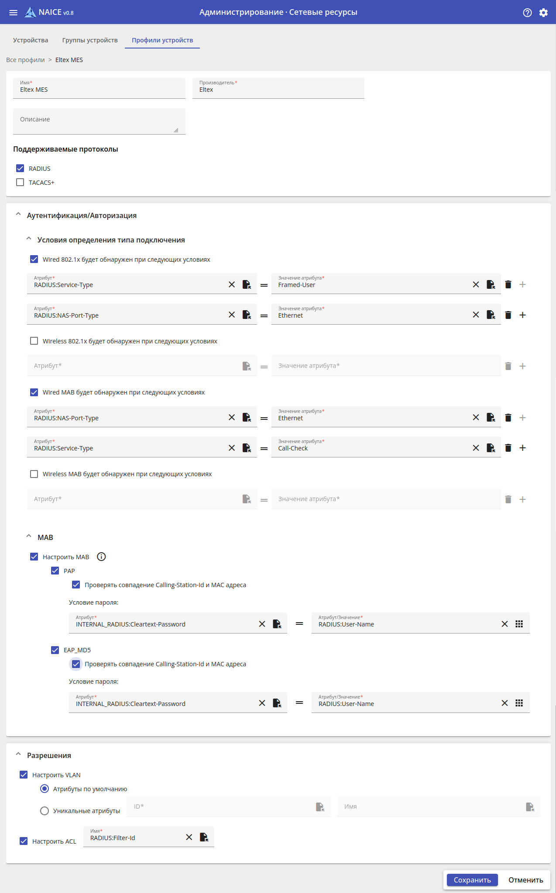Collapse the MAB section
This screenshot has width=556, height=893.
(29, 536)
